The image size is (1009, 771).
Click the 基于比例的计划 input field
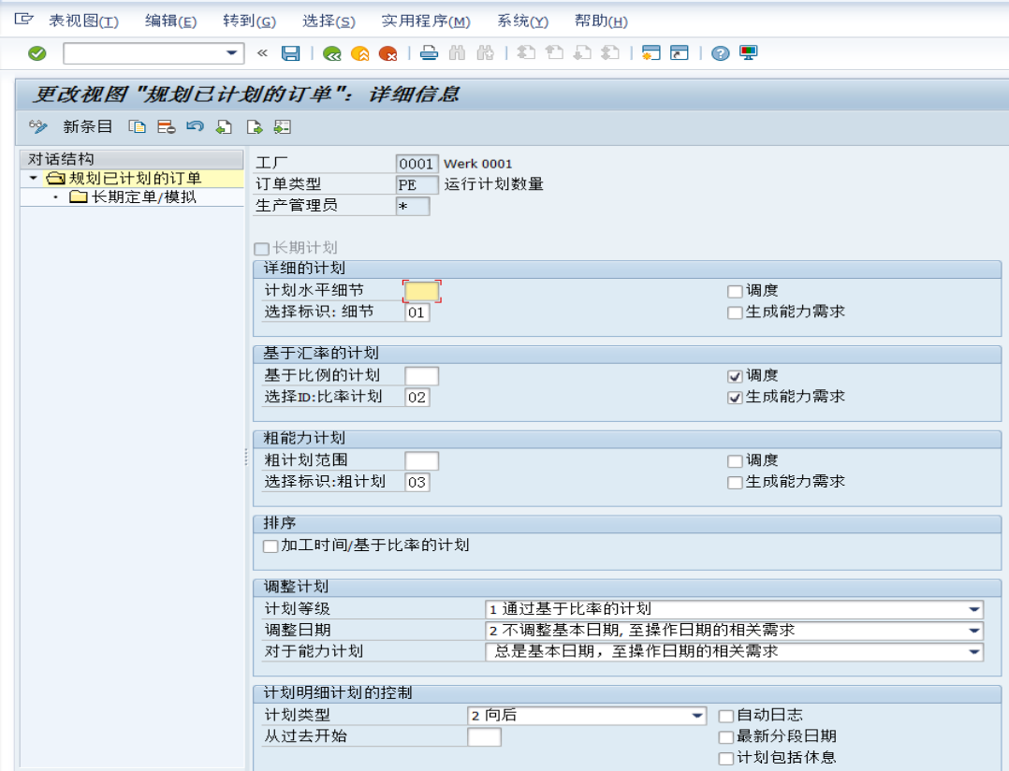point(421,376)
